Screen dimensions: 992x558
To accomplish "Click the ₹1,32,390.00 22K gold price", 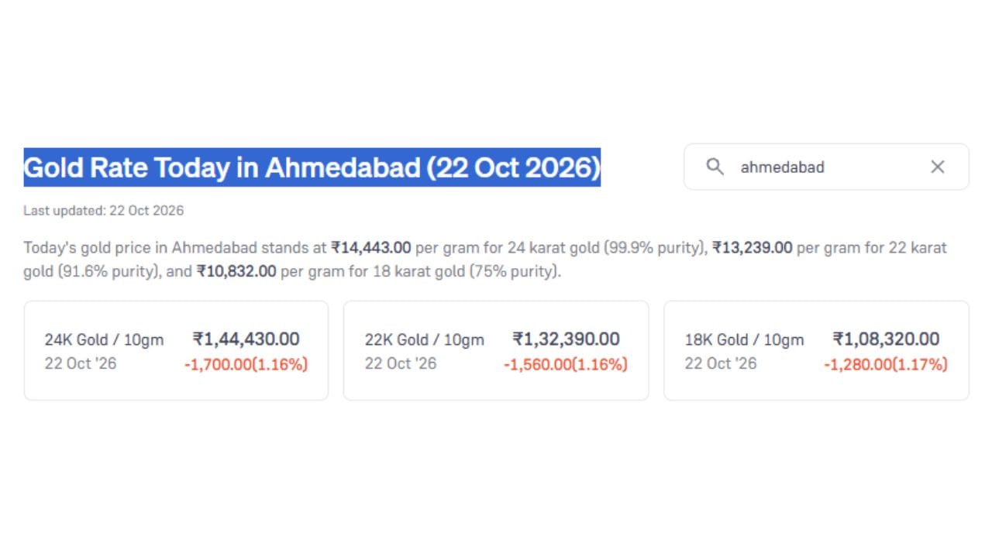I will (x=566, y=339).
